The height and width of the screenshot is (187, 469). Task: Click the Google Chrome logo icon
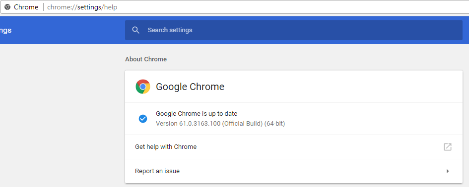(x=142, y=87)
